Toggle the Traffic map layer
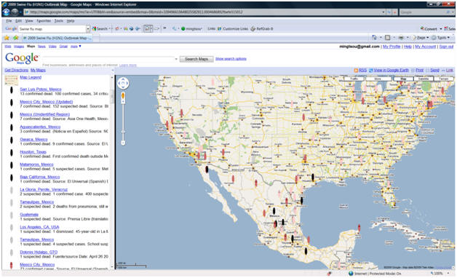Screen dimensions: 457x278 pyautogui.click(x=354, y=79)
